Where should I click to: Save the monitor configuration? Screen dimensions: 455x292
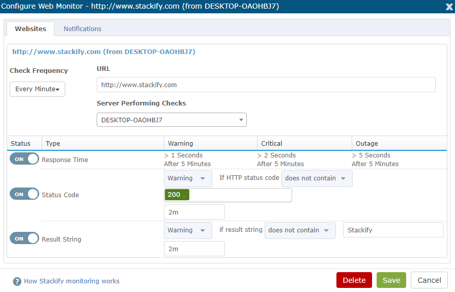[x=391, y=280]
